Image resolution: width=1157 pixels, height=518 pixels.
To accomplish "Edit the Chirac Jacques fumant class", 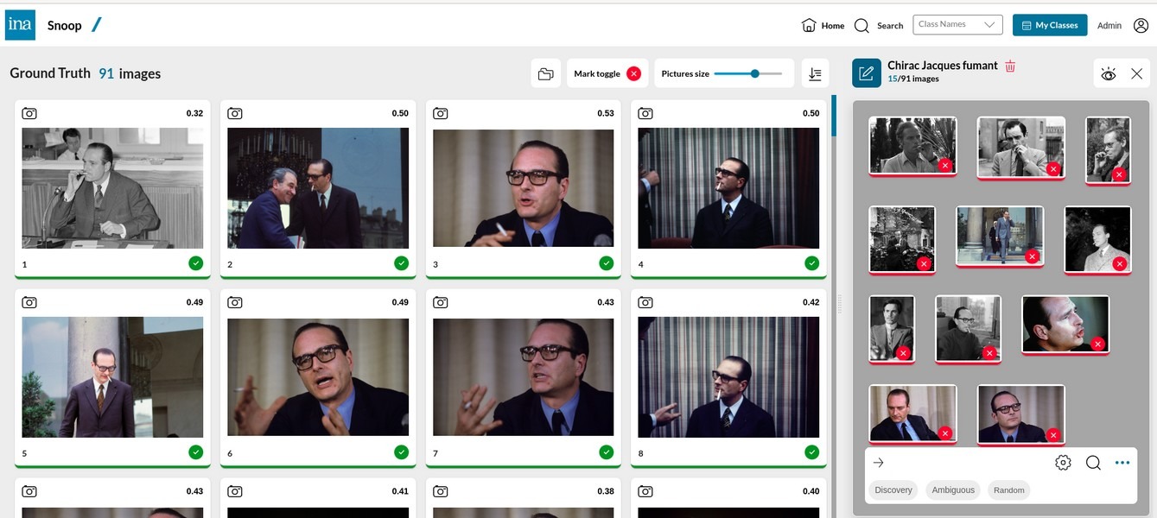I will pos(865,71).
